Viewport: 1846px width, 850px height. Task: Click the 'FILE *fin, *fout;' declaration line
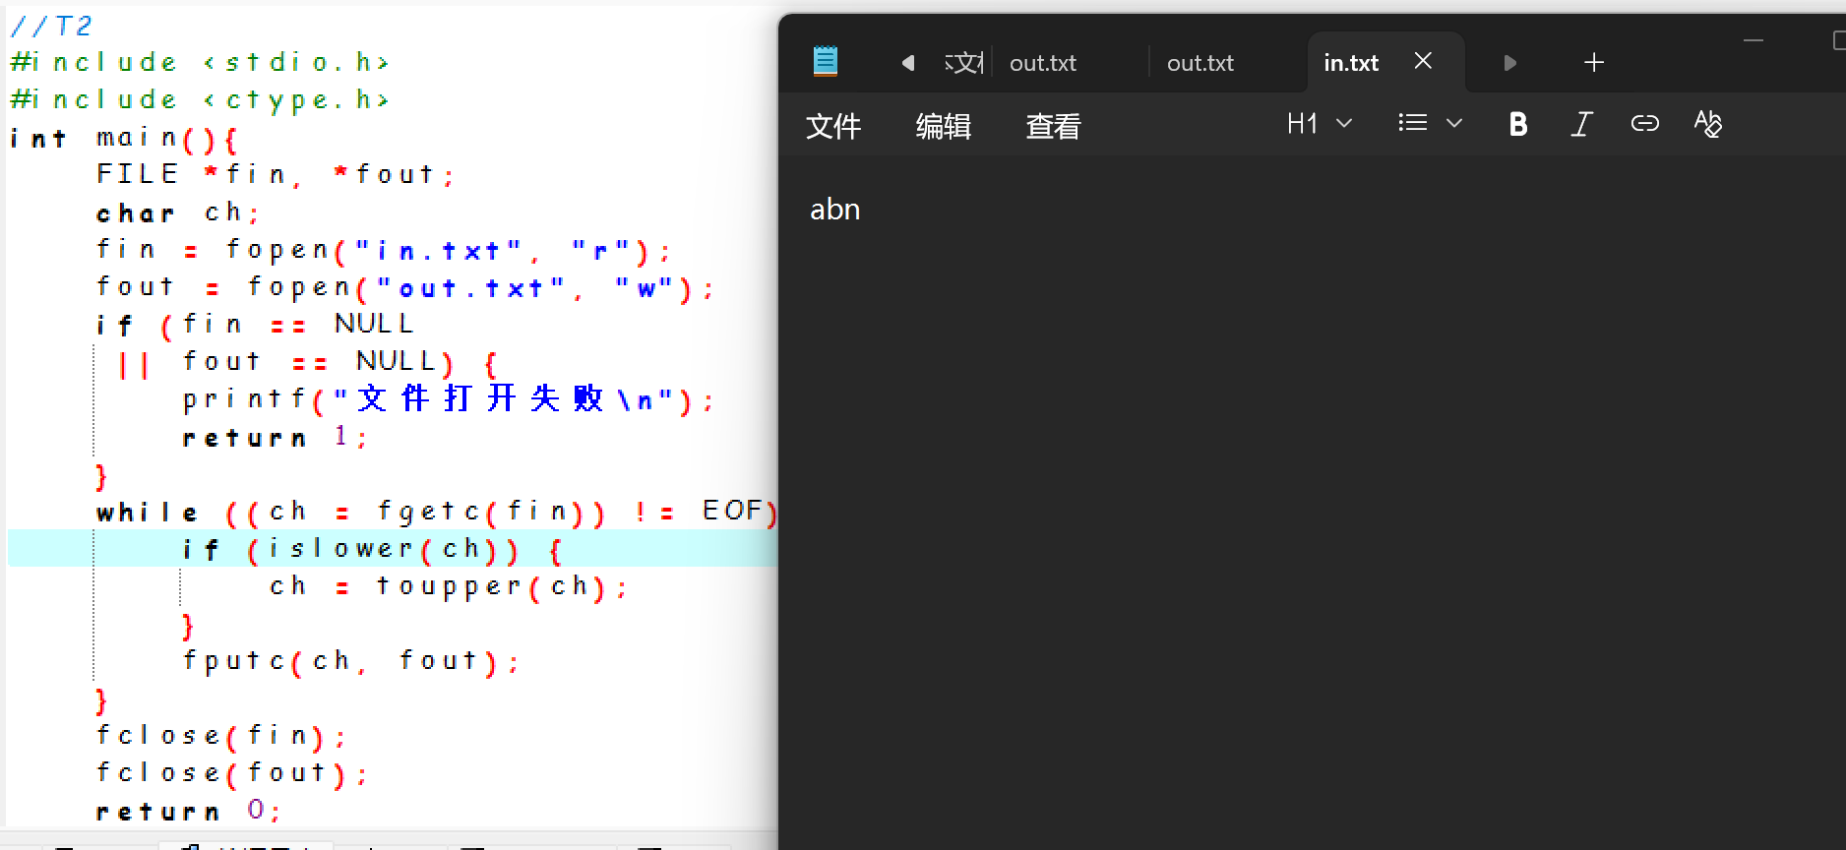(276, 174)
